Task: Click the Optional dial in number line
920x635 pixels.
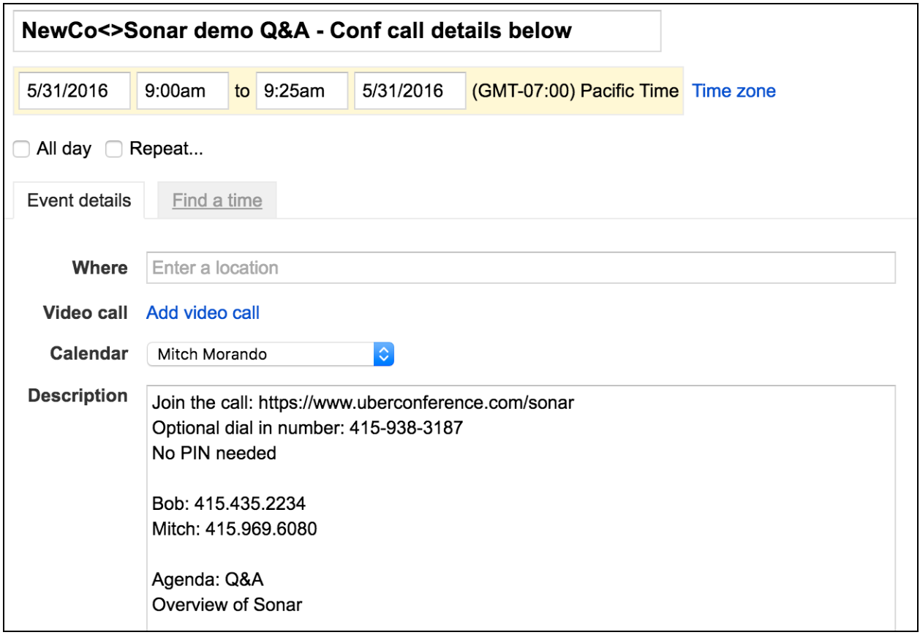Action: pyautogui.click(x=307, y=428)
